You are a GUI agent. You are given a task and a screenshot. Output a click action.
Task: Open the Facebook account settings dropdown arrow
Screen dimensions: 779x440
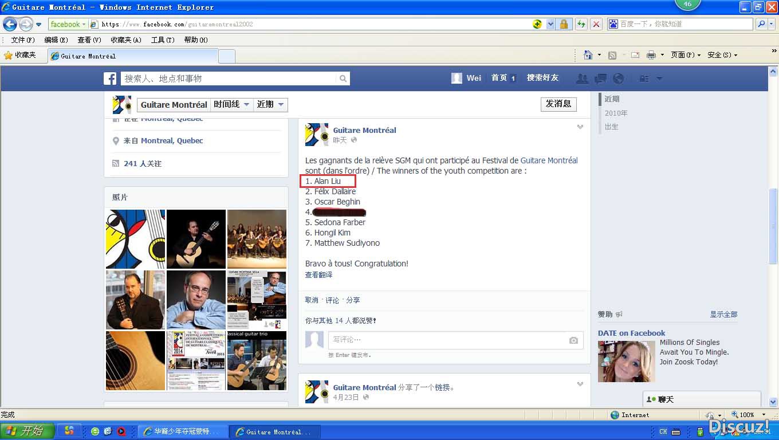(659, 78)
